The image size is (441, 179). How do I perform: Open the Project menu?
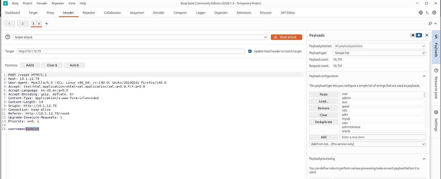(x=27, y=3)
